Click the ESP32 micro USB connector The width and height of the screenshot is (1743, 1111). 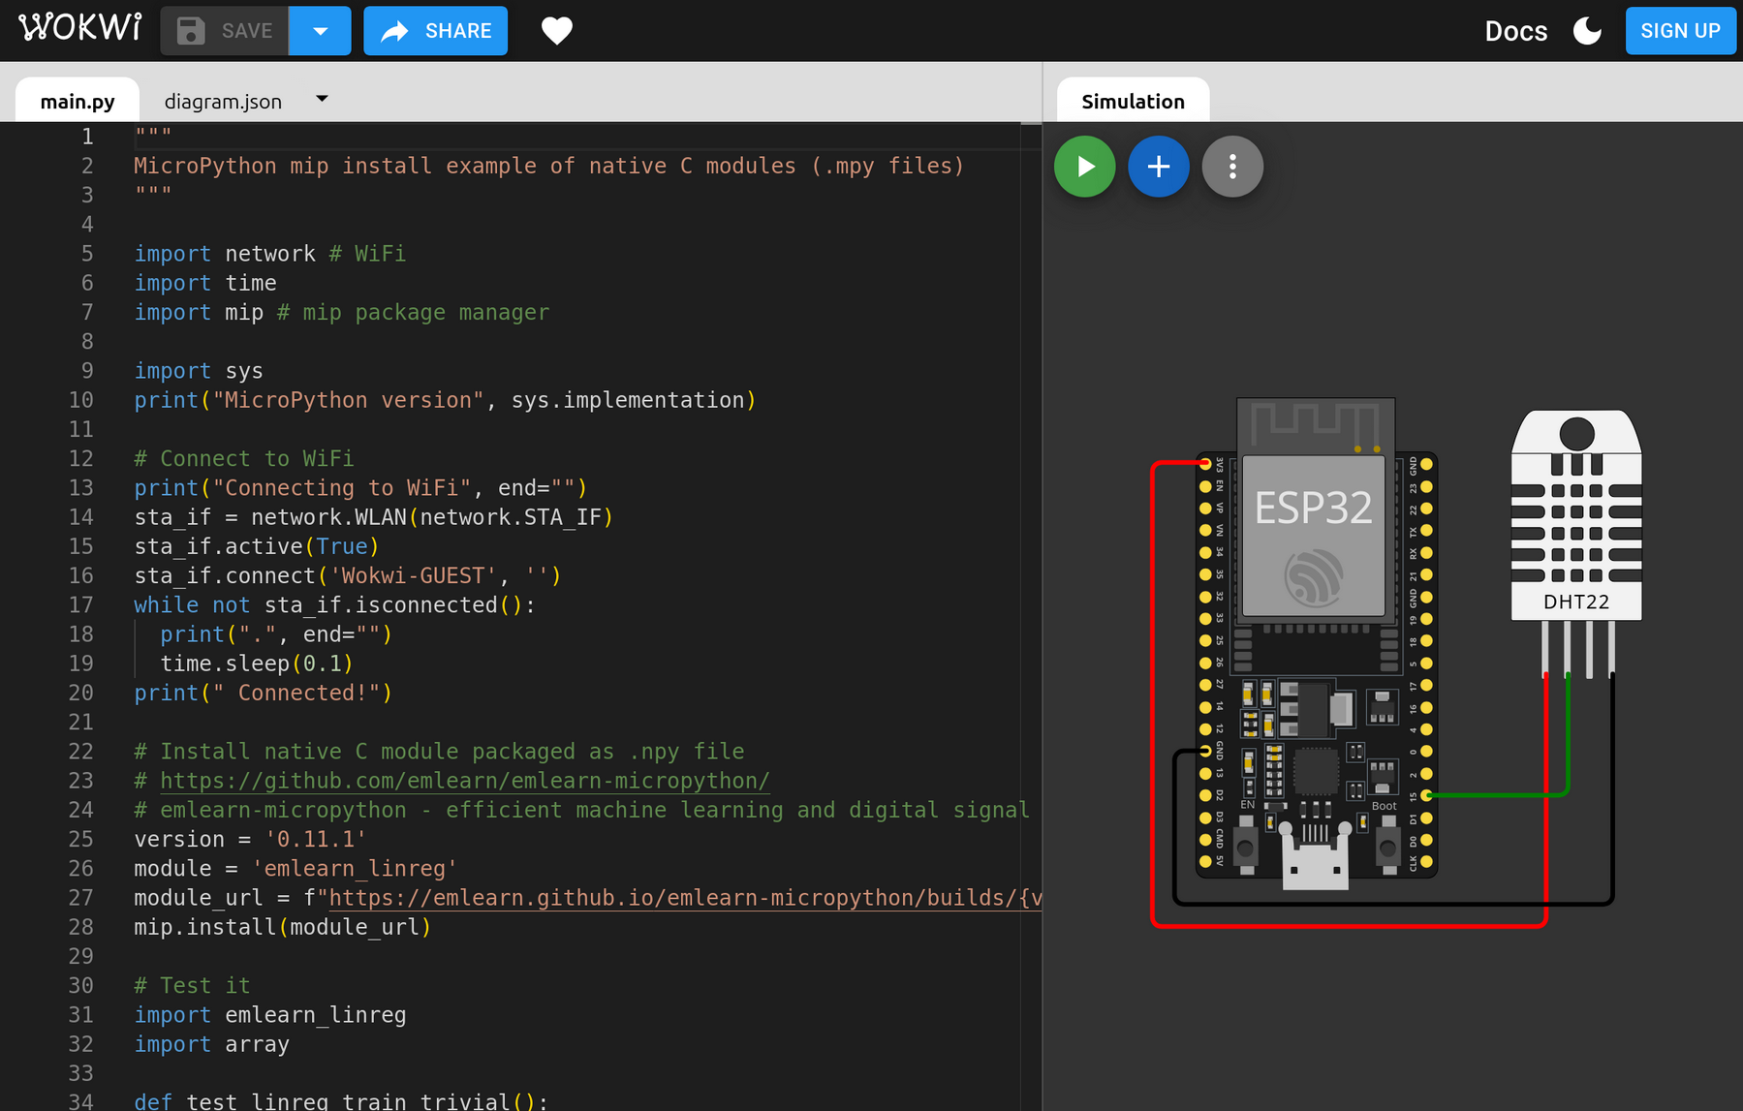pos(1315,856)
